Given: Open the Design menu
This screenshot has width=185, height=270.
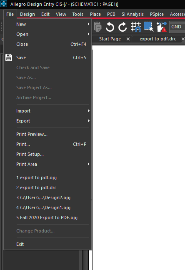Looking at the screenshot, I should (27, 14).
